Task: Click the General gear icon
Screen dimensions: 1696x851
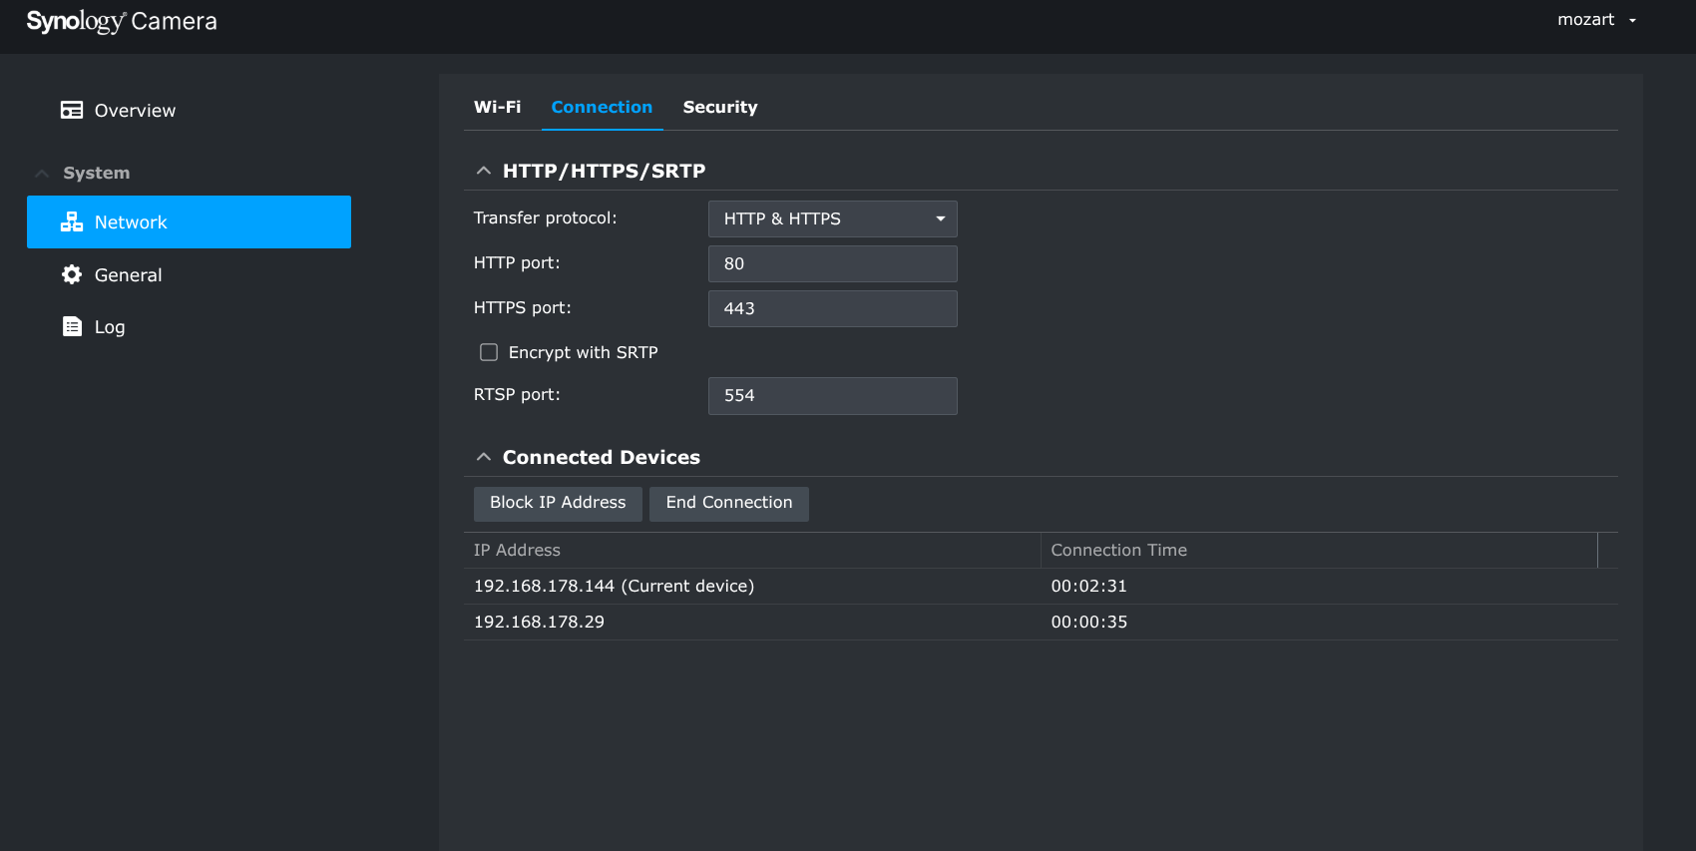Action: (72, 274)
